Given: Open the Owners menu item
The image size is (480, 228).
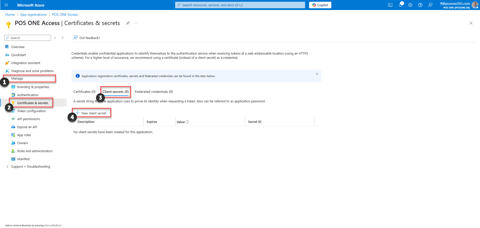Looking at the screenshot, I should coord(22,143).
